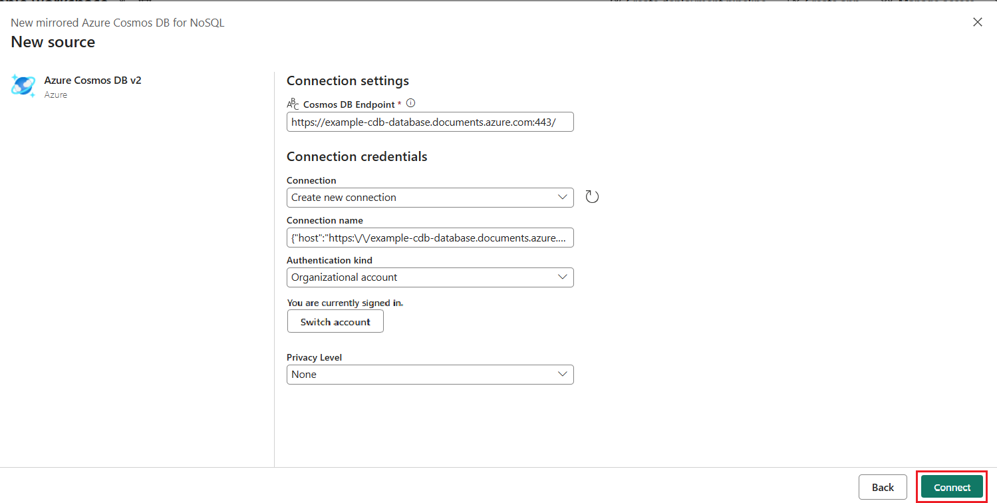
Task: Open the Privacy Level dropdown showing None
Action: pyautogui.click(x=430, y=374)
